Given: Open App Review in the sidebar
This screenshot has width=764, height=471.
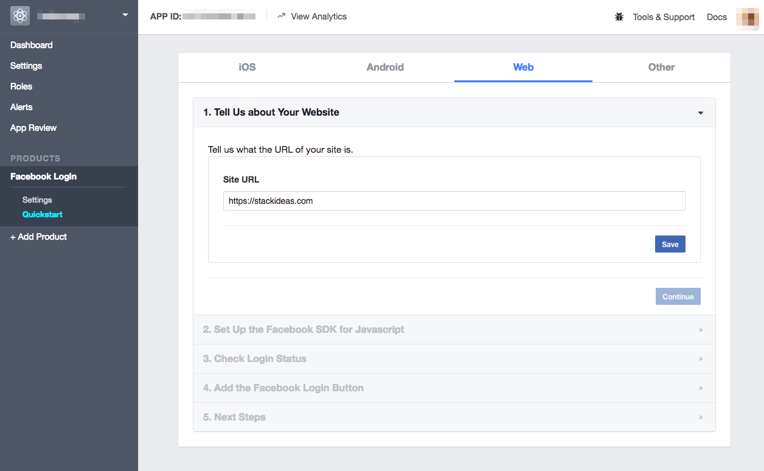Looking at the screenshot, I should [x=33, y=128].
